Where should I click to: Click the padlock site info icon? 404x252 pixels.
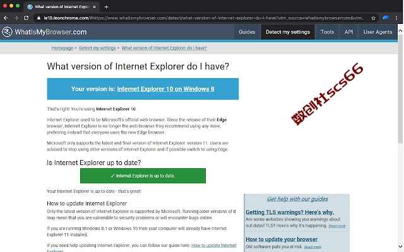[x=39, y=18]
